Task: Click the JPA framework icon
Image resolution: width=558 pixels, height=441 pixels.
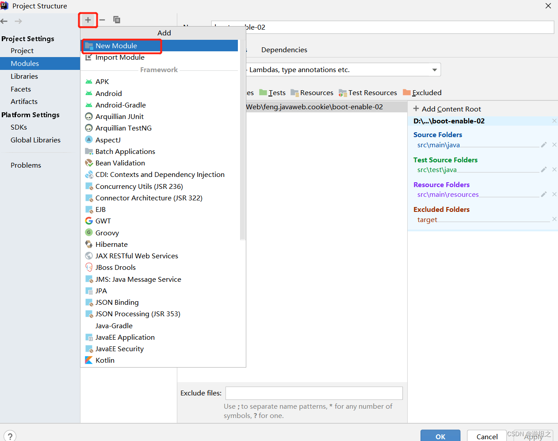Action: 89,291
